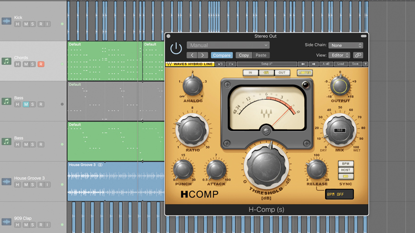415x233 pixels.
Task: Toggle the MS sync button
Action: tap(346, 176)
